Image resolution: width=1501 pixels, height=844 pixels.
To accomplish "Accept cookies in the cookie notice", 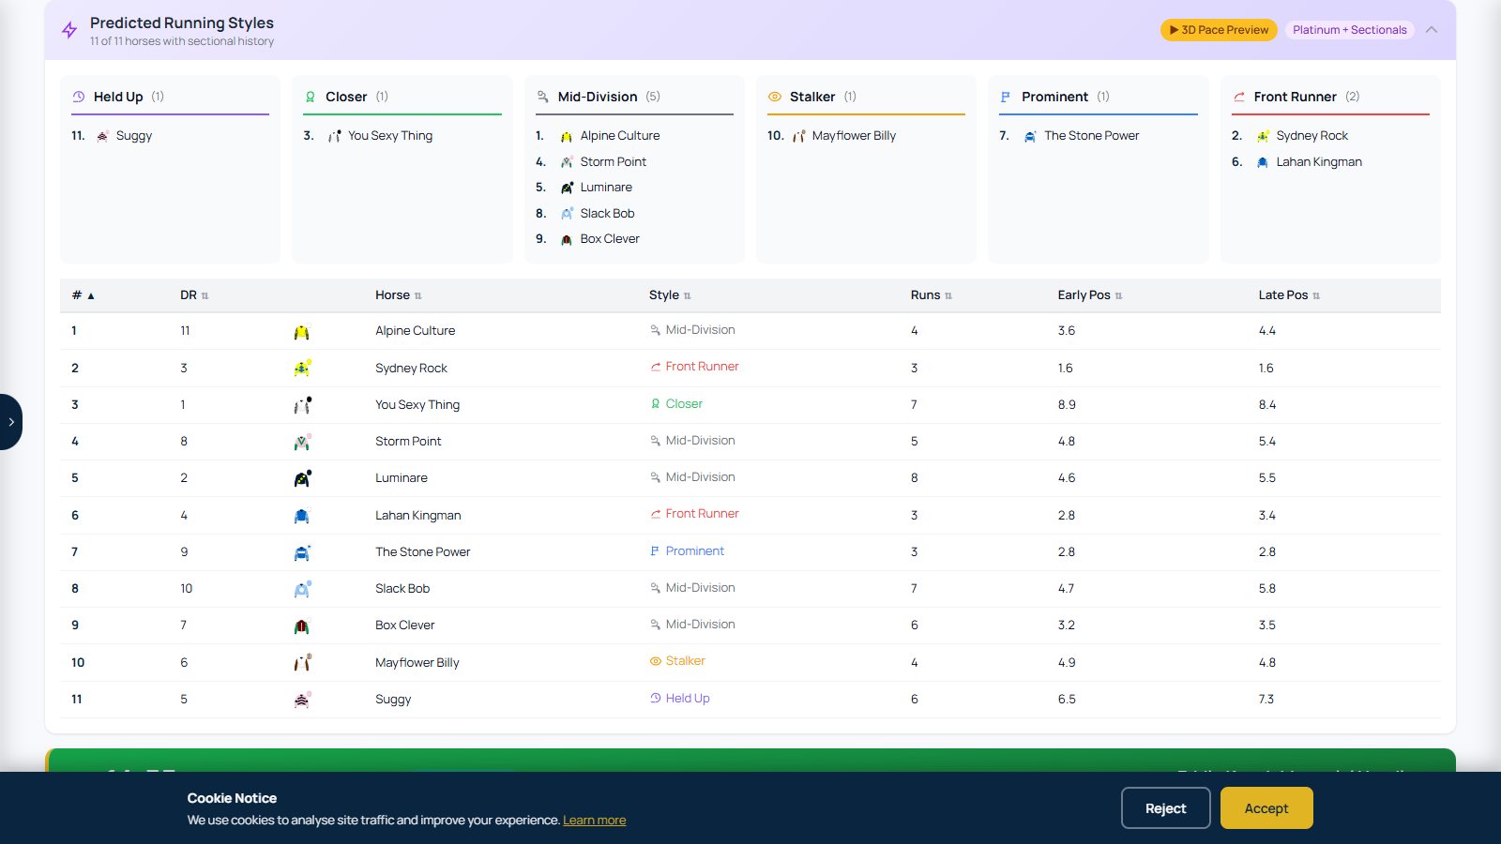I will (1266, 808).
